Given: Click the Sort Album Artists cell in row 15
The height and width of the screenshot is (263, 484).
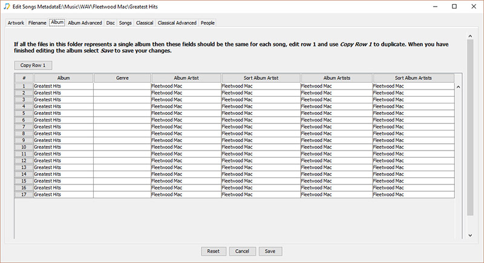Looking at the screenshot, I should pos(414,181).
